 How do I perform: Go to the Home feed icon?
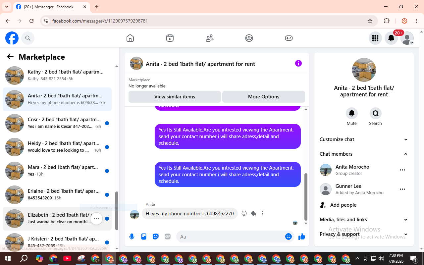pos(130,38)
